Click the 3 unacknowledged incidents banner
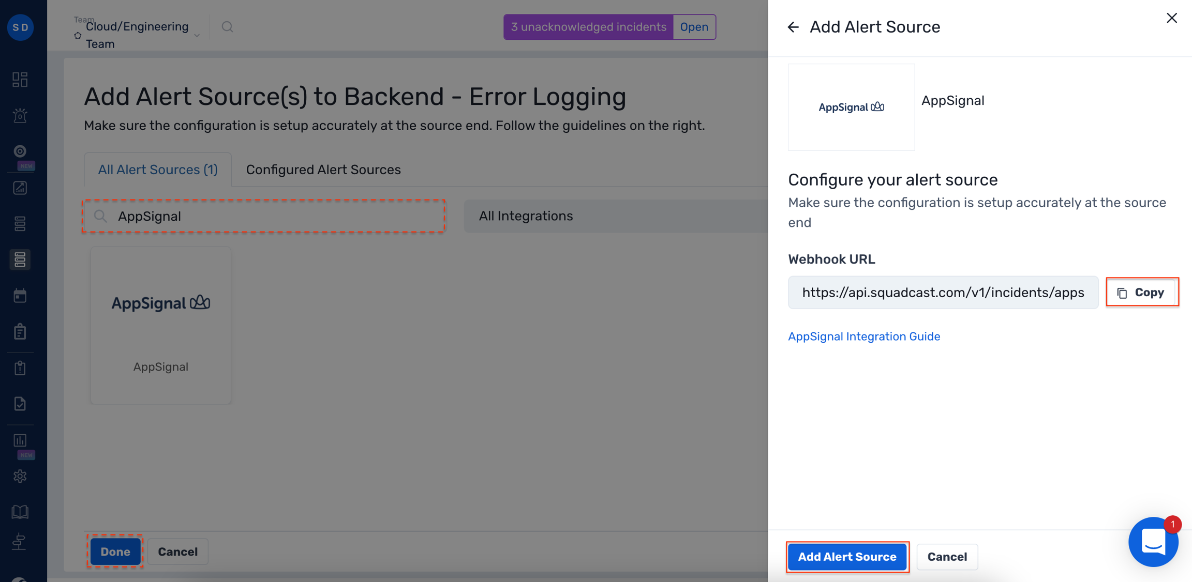The image size is (1192, 582). pyautogui.click(x=588, y=27)
